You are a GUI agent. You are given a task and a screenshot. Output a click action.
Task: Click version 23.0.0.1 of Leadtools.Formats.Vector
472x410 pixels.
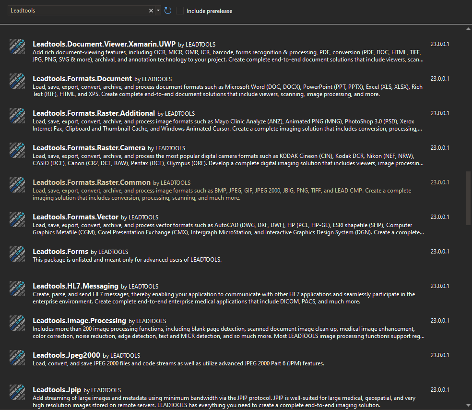point(440,217)
